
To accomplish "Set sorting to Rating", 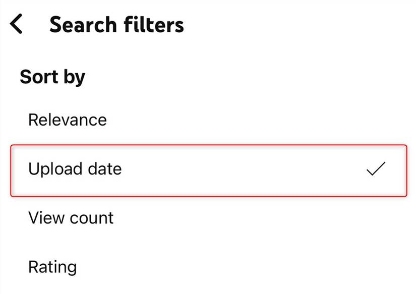I will tap(52, 266).
